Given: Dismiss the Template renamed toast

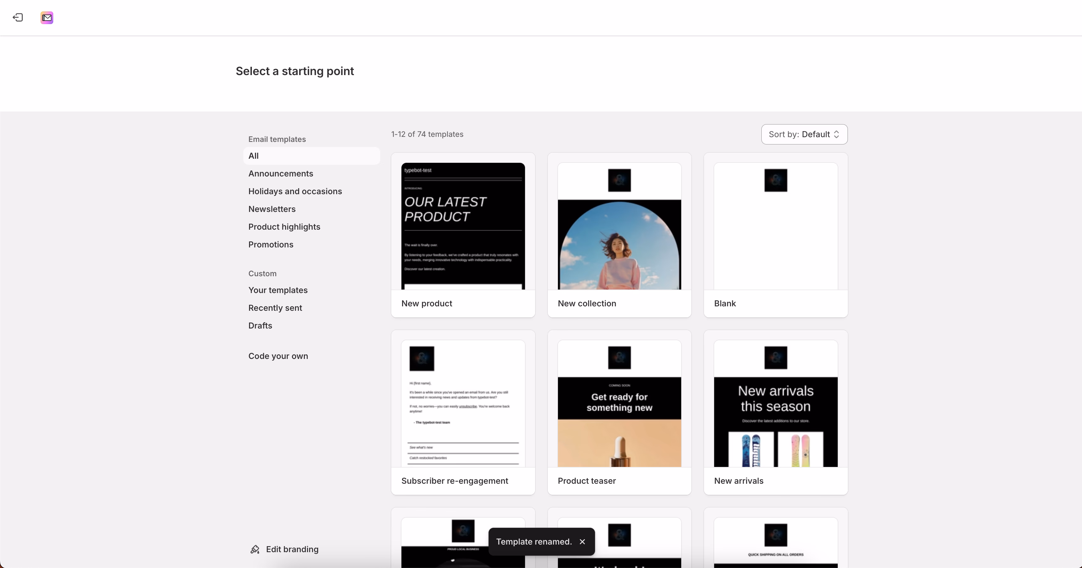Looking at the screenshot, I should click(582, 541).
